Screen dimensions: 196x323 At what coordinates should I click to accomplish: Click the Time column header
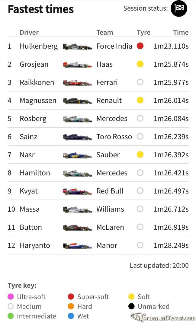(181, 32)
